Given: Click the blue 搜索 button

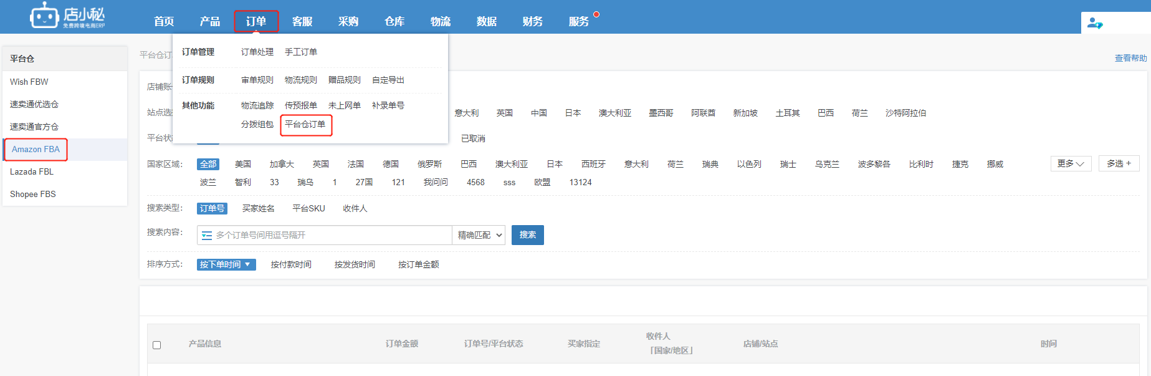Looking at the screenshot, I should [528, 235].
